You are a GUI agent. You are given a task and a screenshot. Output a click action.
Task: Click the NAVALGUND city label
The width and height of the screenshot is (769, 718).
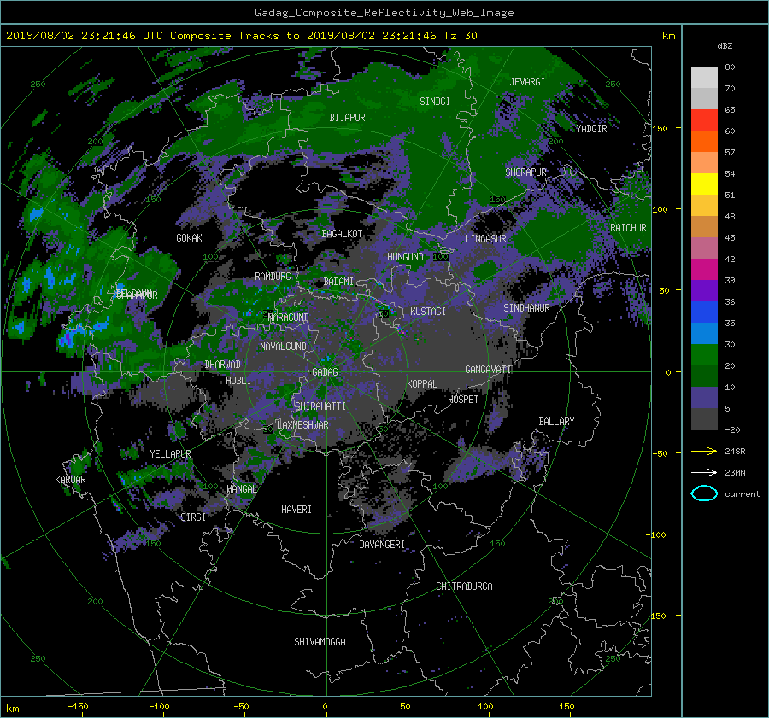(x=283, y=347)
